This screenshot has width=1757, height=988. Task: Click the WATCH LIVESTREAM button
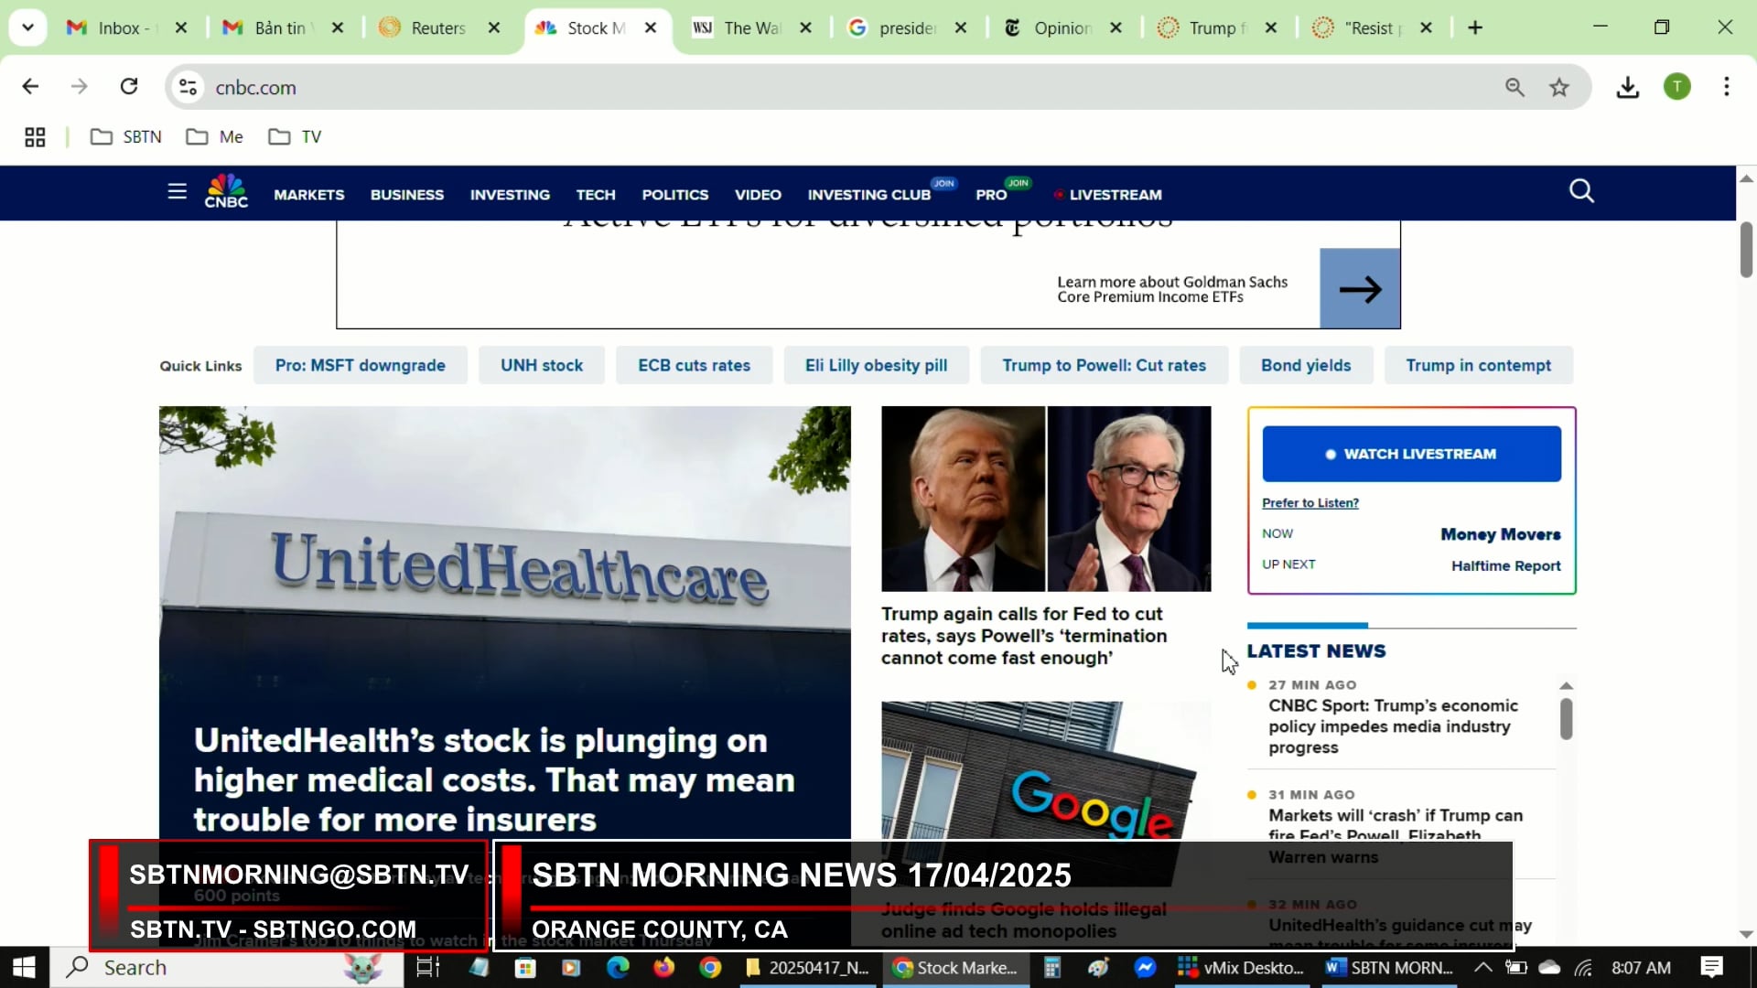tap(1411, 454)
